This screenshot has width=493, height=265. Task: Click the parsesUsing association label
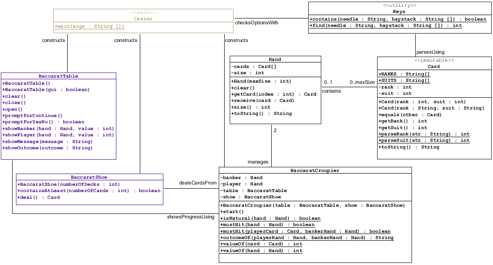430,52
